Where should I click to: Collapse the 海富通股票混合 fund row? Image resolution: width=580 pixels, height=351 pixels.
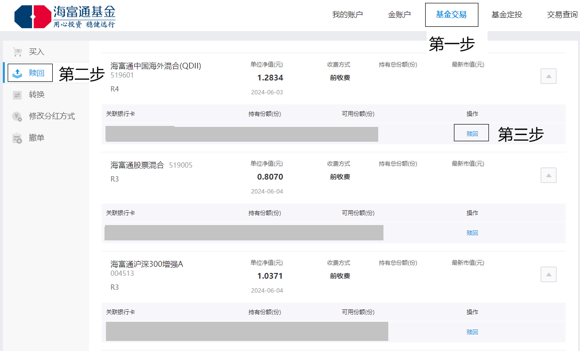(548, 175)
